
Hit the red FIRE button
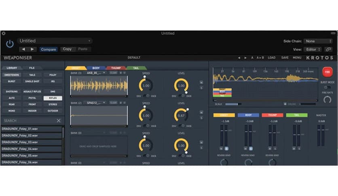(327, 72)
